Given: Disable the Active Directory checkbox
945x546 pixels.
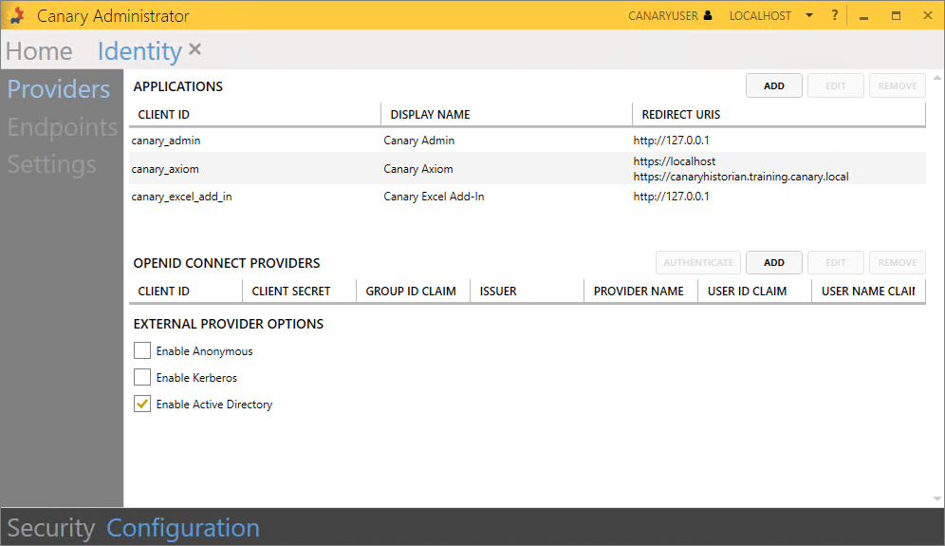Looking at the screenshot, I should 142,405.
